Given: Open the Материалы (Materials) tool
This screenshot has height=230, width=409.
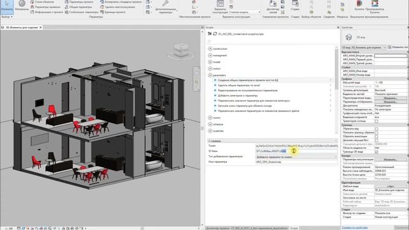Looking at the screenshot, I should pyautogui.click(x=22, y=6).
